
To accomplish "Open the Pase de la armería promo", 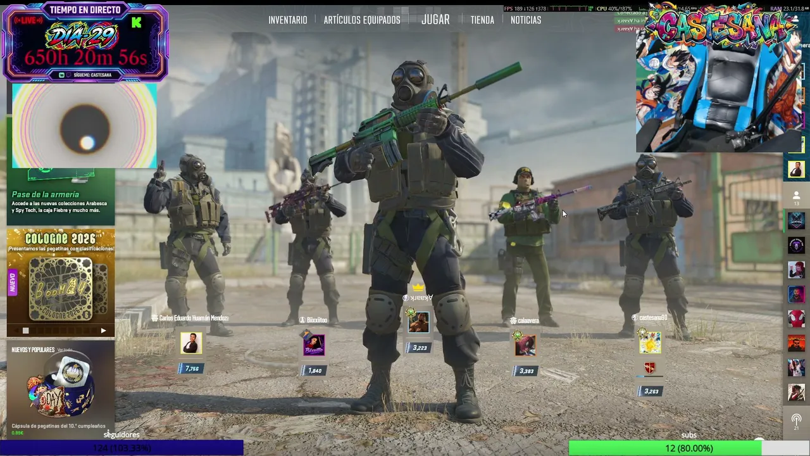I will 61,197.
